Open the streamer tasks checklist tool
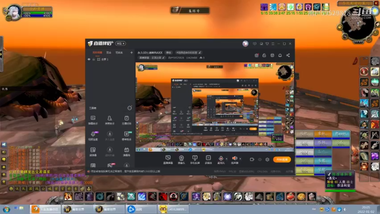This screenshot has height=214, width=380. click(x=126, y=120)
